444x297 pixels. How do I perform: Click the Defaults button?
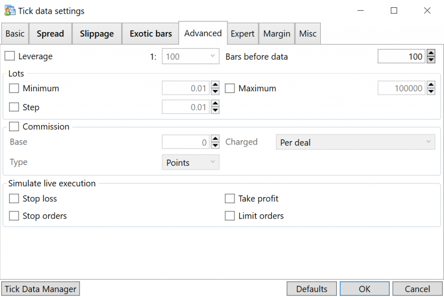click(311, 288)
